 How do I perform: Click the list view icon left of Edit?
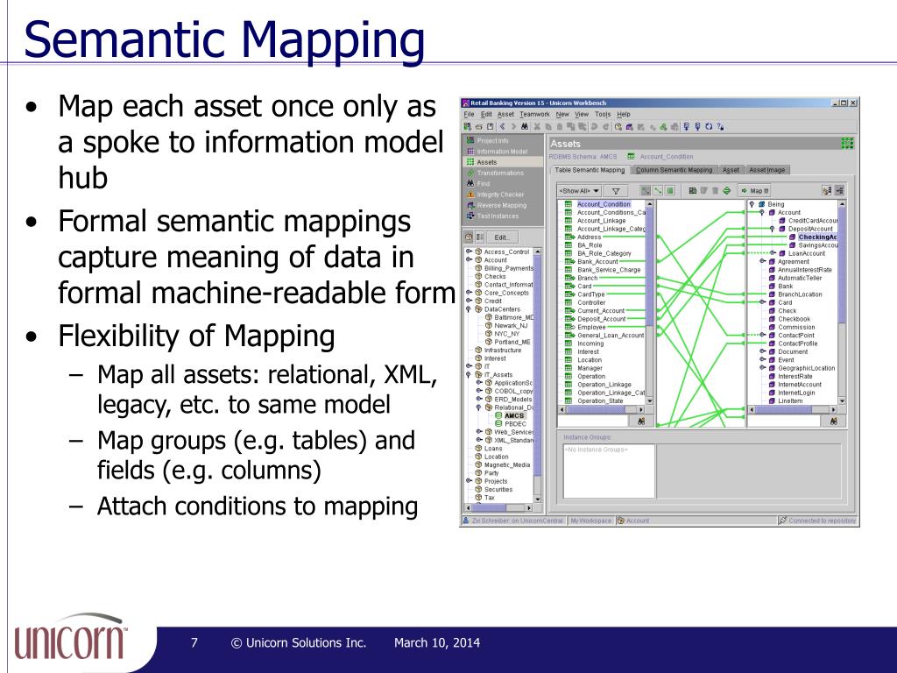[x=480, y=237]
